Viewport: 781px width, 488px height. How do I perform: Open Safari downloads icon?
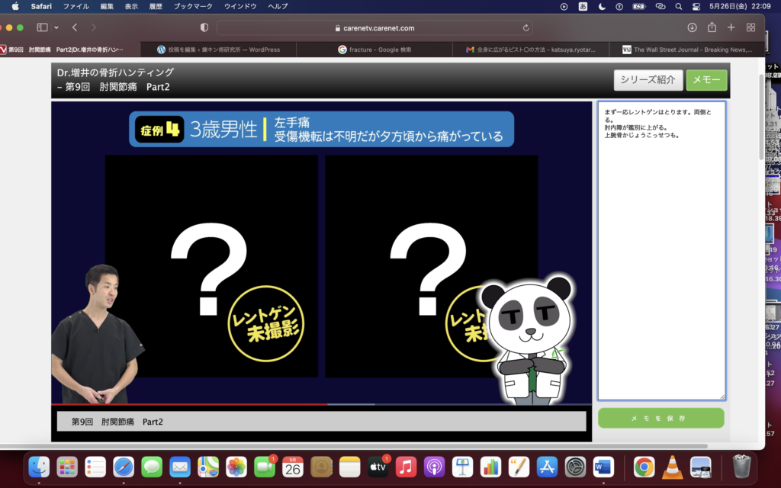[x=692, y=27]
